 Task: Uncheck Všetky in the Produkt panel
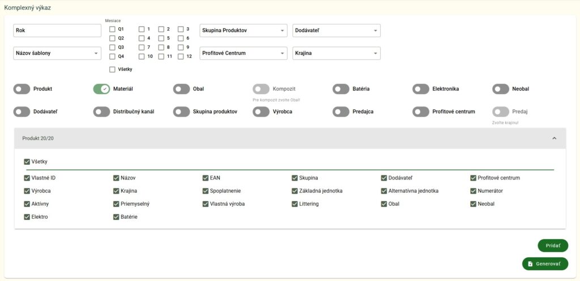pos(27,162)
